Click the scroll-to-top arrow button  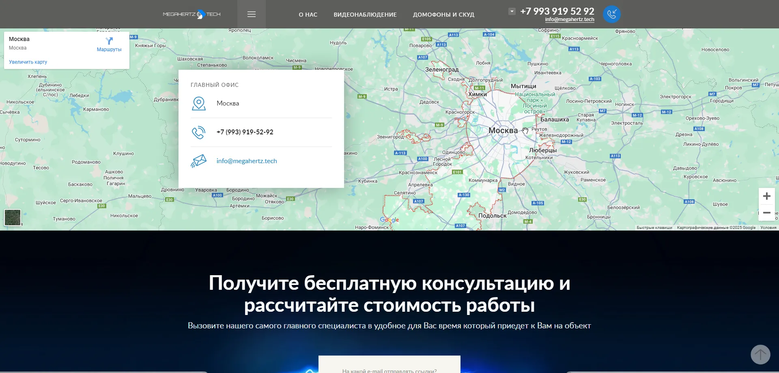pyautogui.click(x=760, y=355)
